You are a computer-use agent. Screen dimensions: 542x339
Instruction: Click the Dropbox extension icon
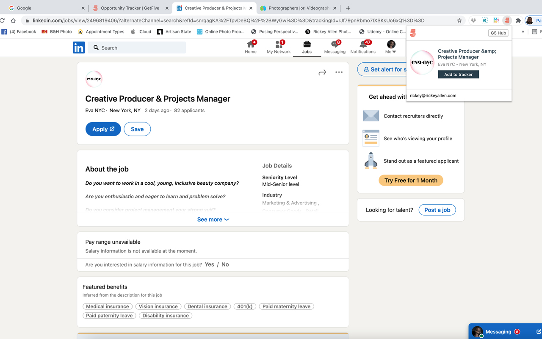coord(473,20)
